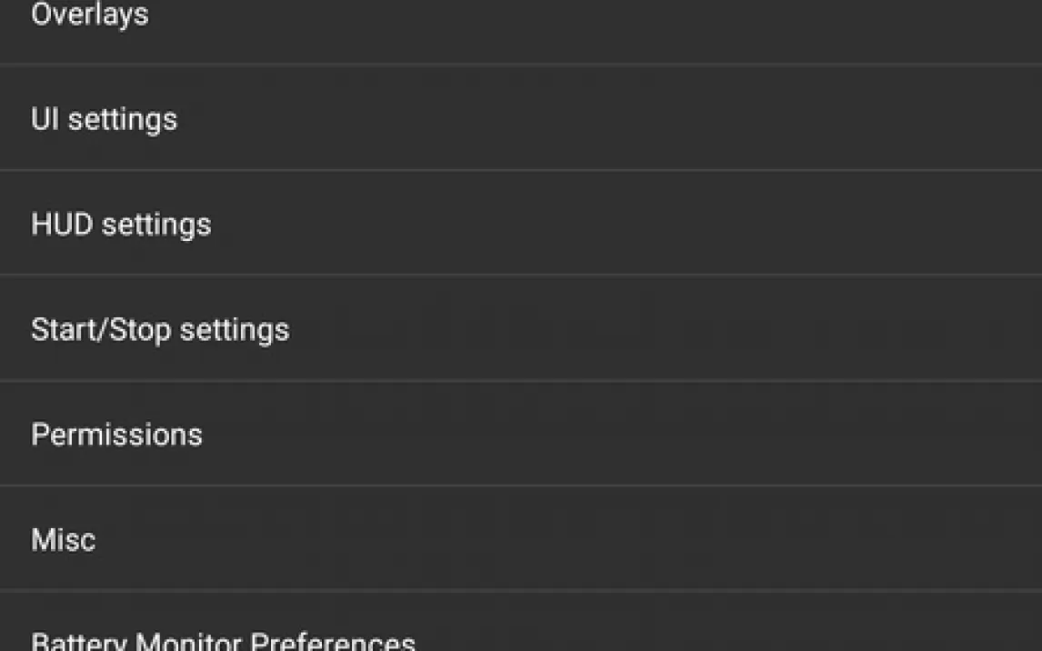Screen dimensions: 1042x651
Task: Click the 'Overlays' label text
Action: [x=89, y=15]
